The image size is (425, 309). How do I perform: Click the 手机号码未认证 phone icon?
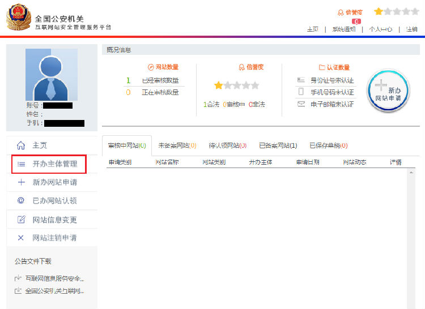[301, 92]
